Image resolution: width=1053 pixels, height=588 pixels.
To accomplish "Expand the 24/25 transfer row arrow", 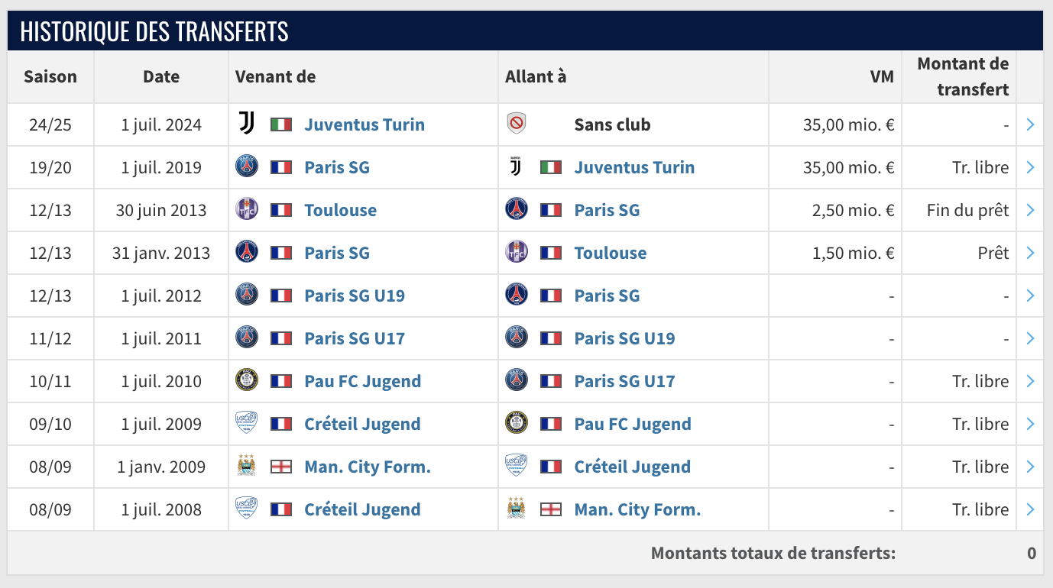I will tap(1030, 124).
